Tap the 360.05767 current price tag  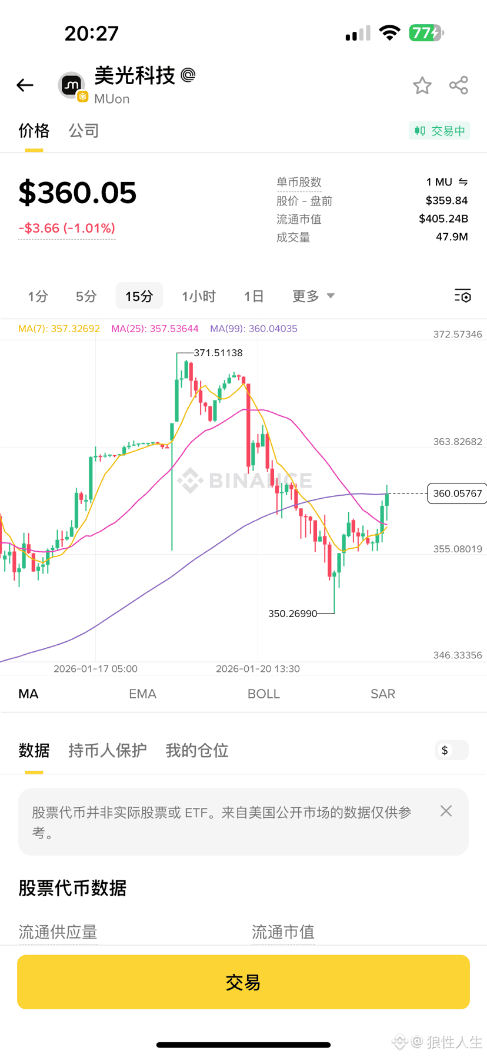point(457,493)
